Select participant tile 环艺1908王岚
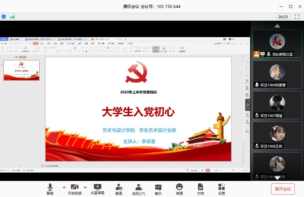Screen dimensions: 304x197 pos(277,135)
